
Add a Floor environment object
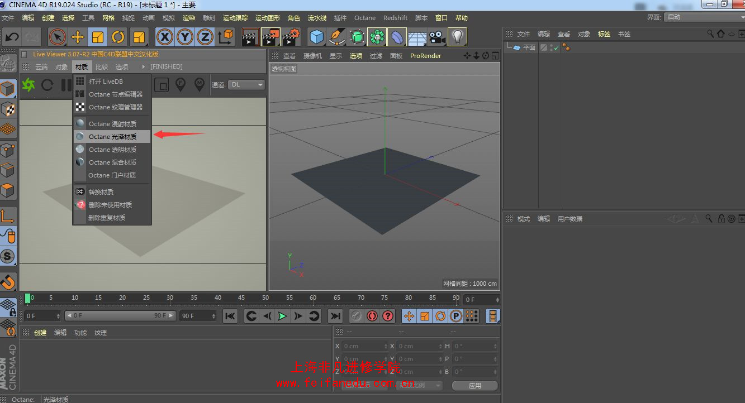point(417,37)
